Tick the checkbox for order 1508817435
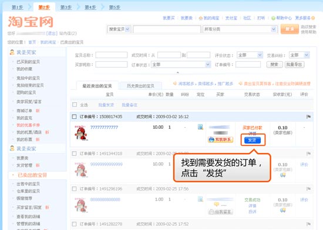Screen dimensions: 323x230 (x=74, y=116)
